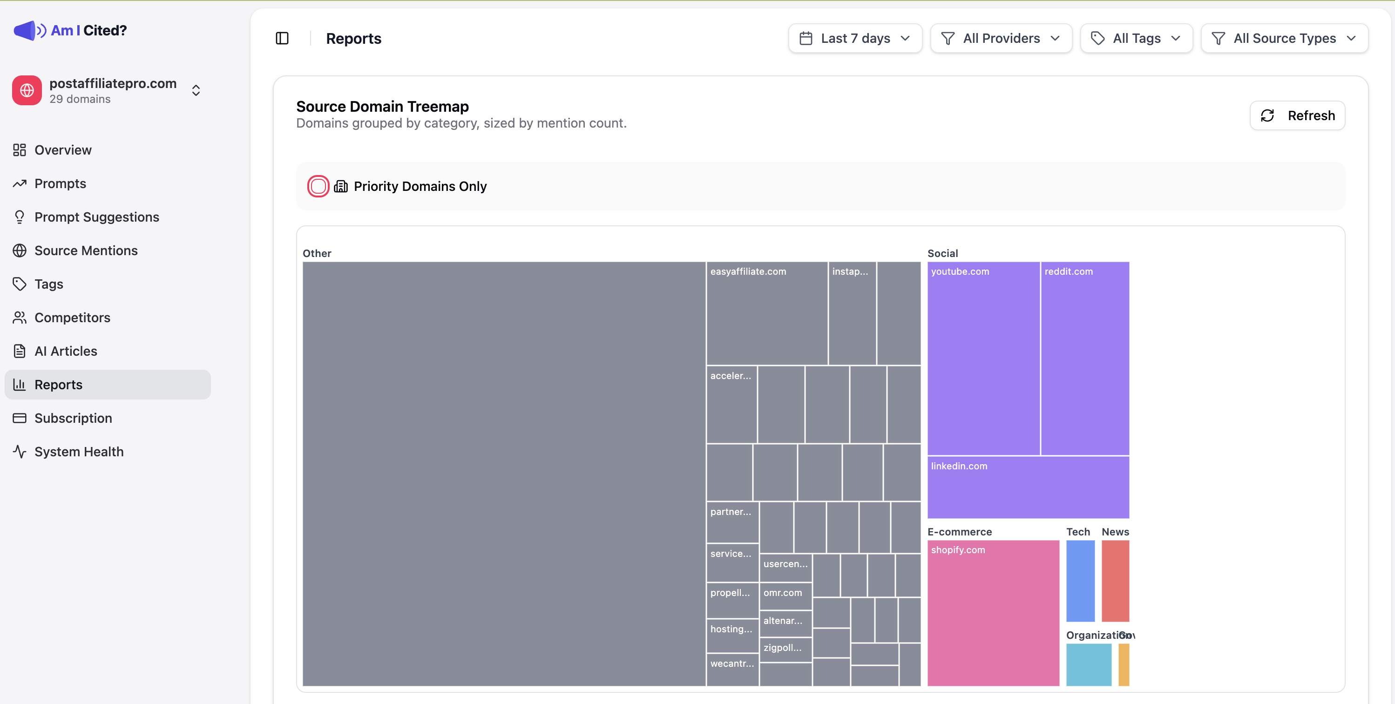Go to Source Mentions page

[x=86, y=251]
